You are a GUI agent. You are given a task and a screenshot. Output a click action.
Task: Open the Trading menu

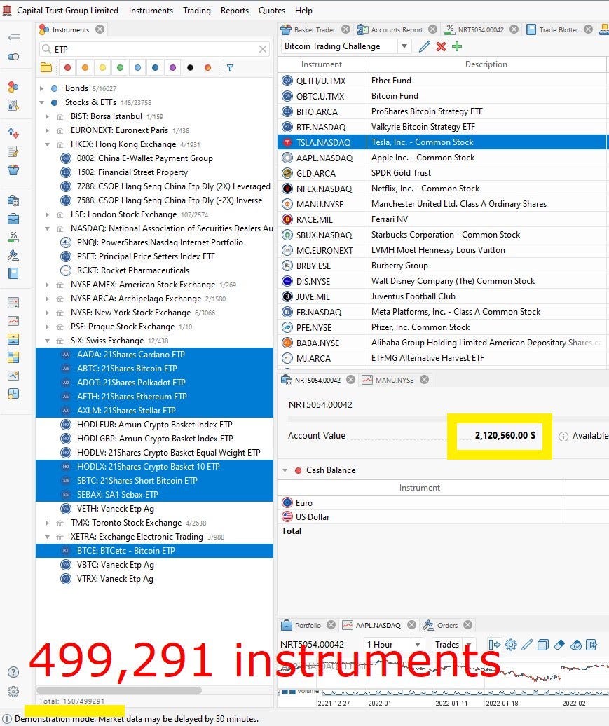tap(196, 11)
